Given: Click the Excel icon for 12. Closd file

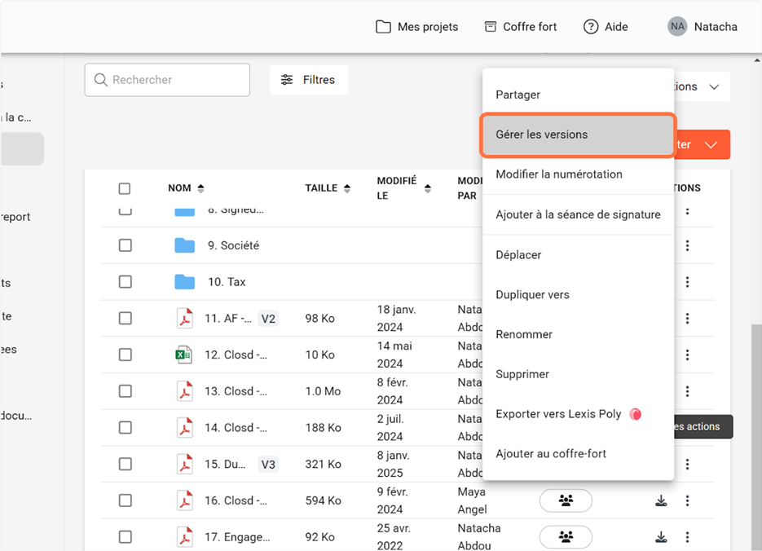Looking at the screenshot, I should (x=185, y=355).
